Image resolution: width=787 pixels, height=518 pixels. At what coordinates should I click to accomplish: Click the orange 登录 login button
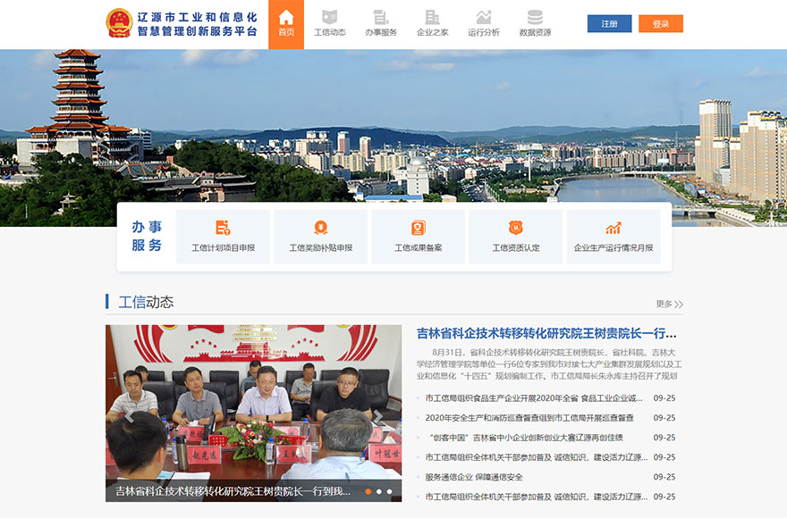click(661, 24)
